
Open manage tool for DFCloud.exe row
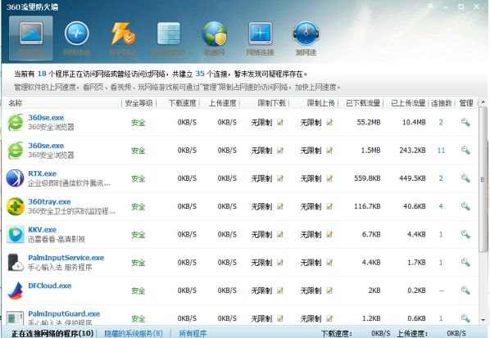pyautogui.click(x=465, y=291)
